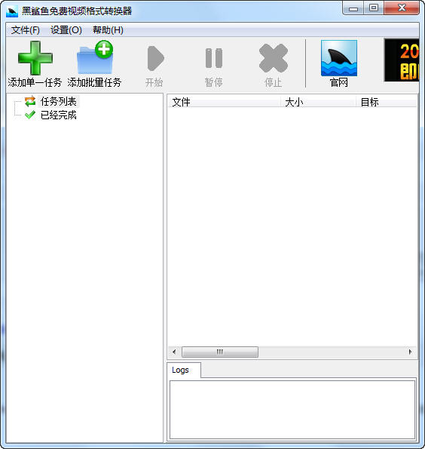Click the orange-green arrows task list icon
Screen dimensions: 425x449
(x=30, y=101)
